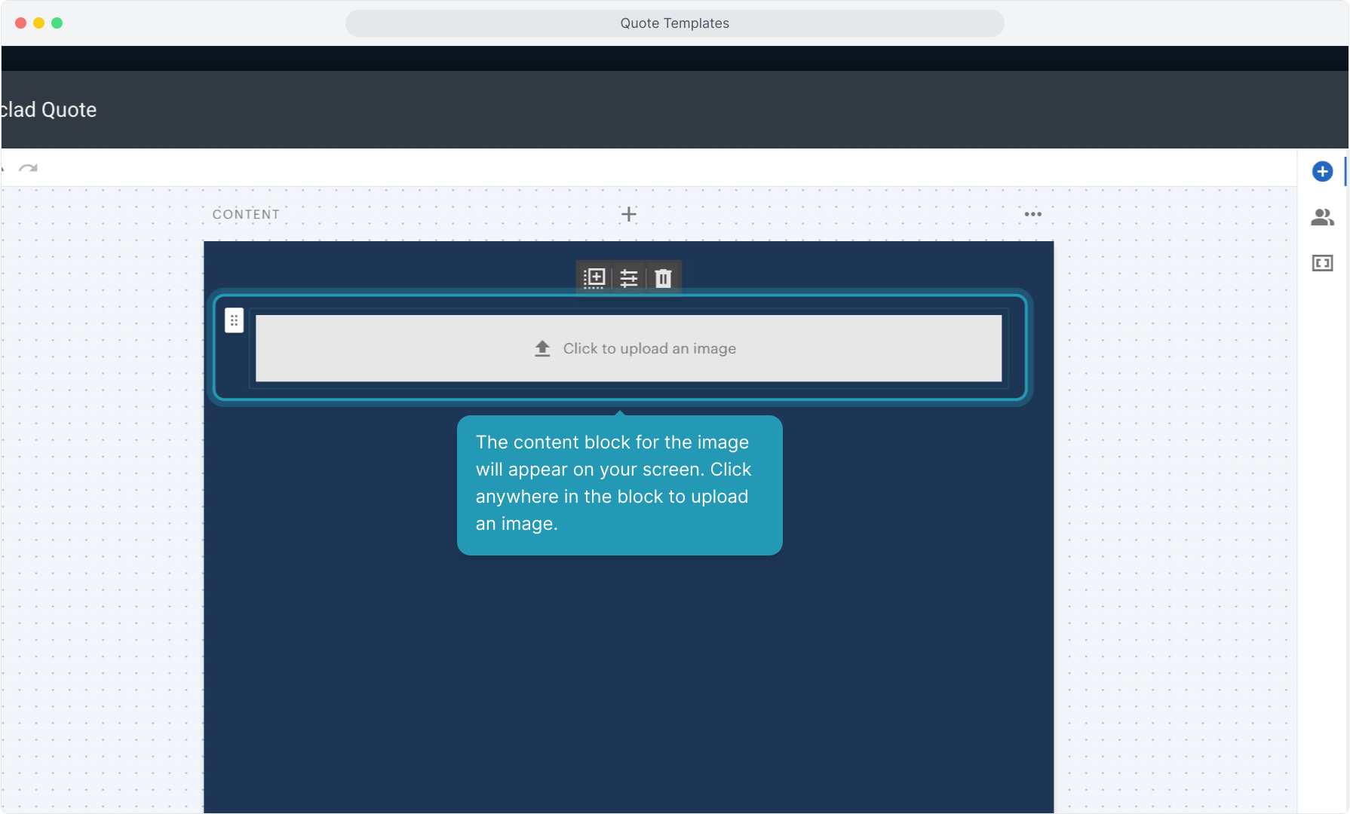Delete the image block with trash icon

[x=663, y=278]
